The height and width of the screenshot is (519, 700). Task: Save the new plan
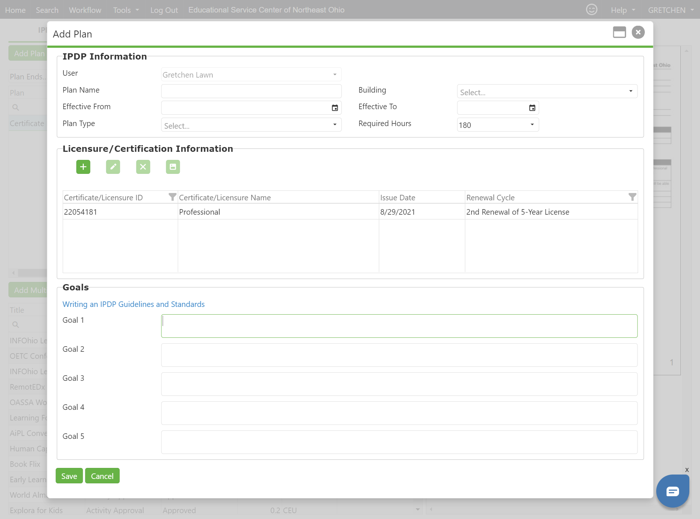point(69,476)
